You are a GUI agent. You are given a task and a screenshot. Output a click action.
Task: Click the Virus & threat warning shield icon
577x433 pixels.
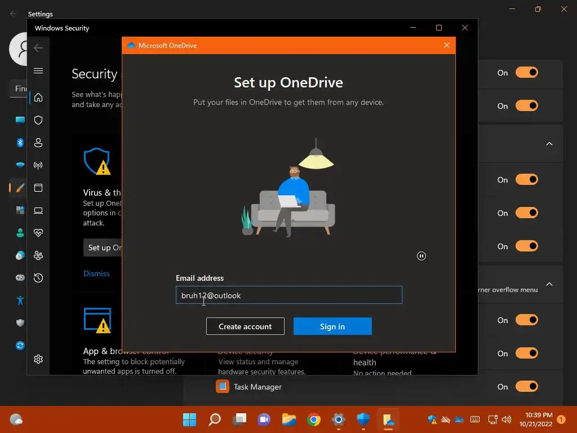(x=97, y=162)
